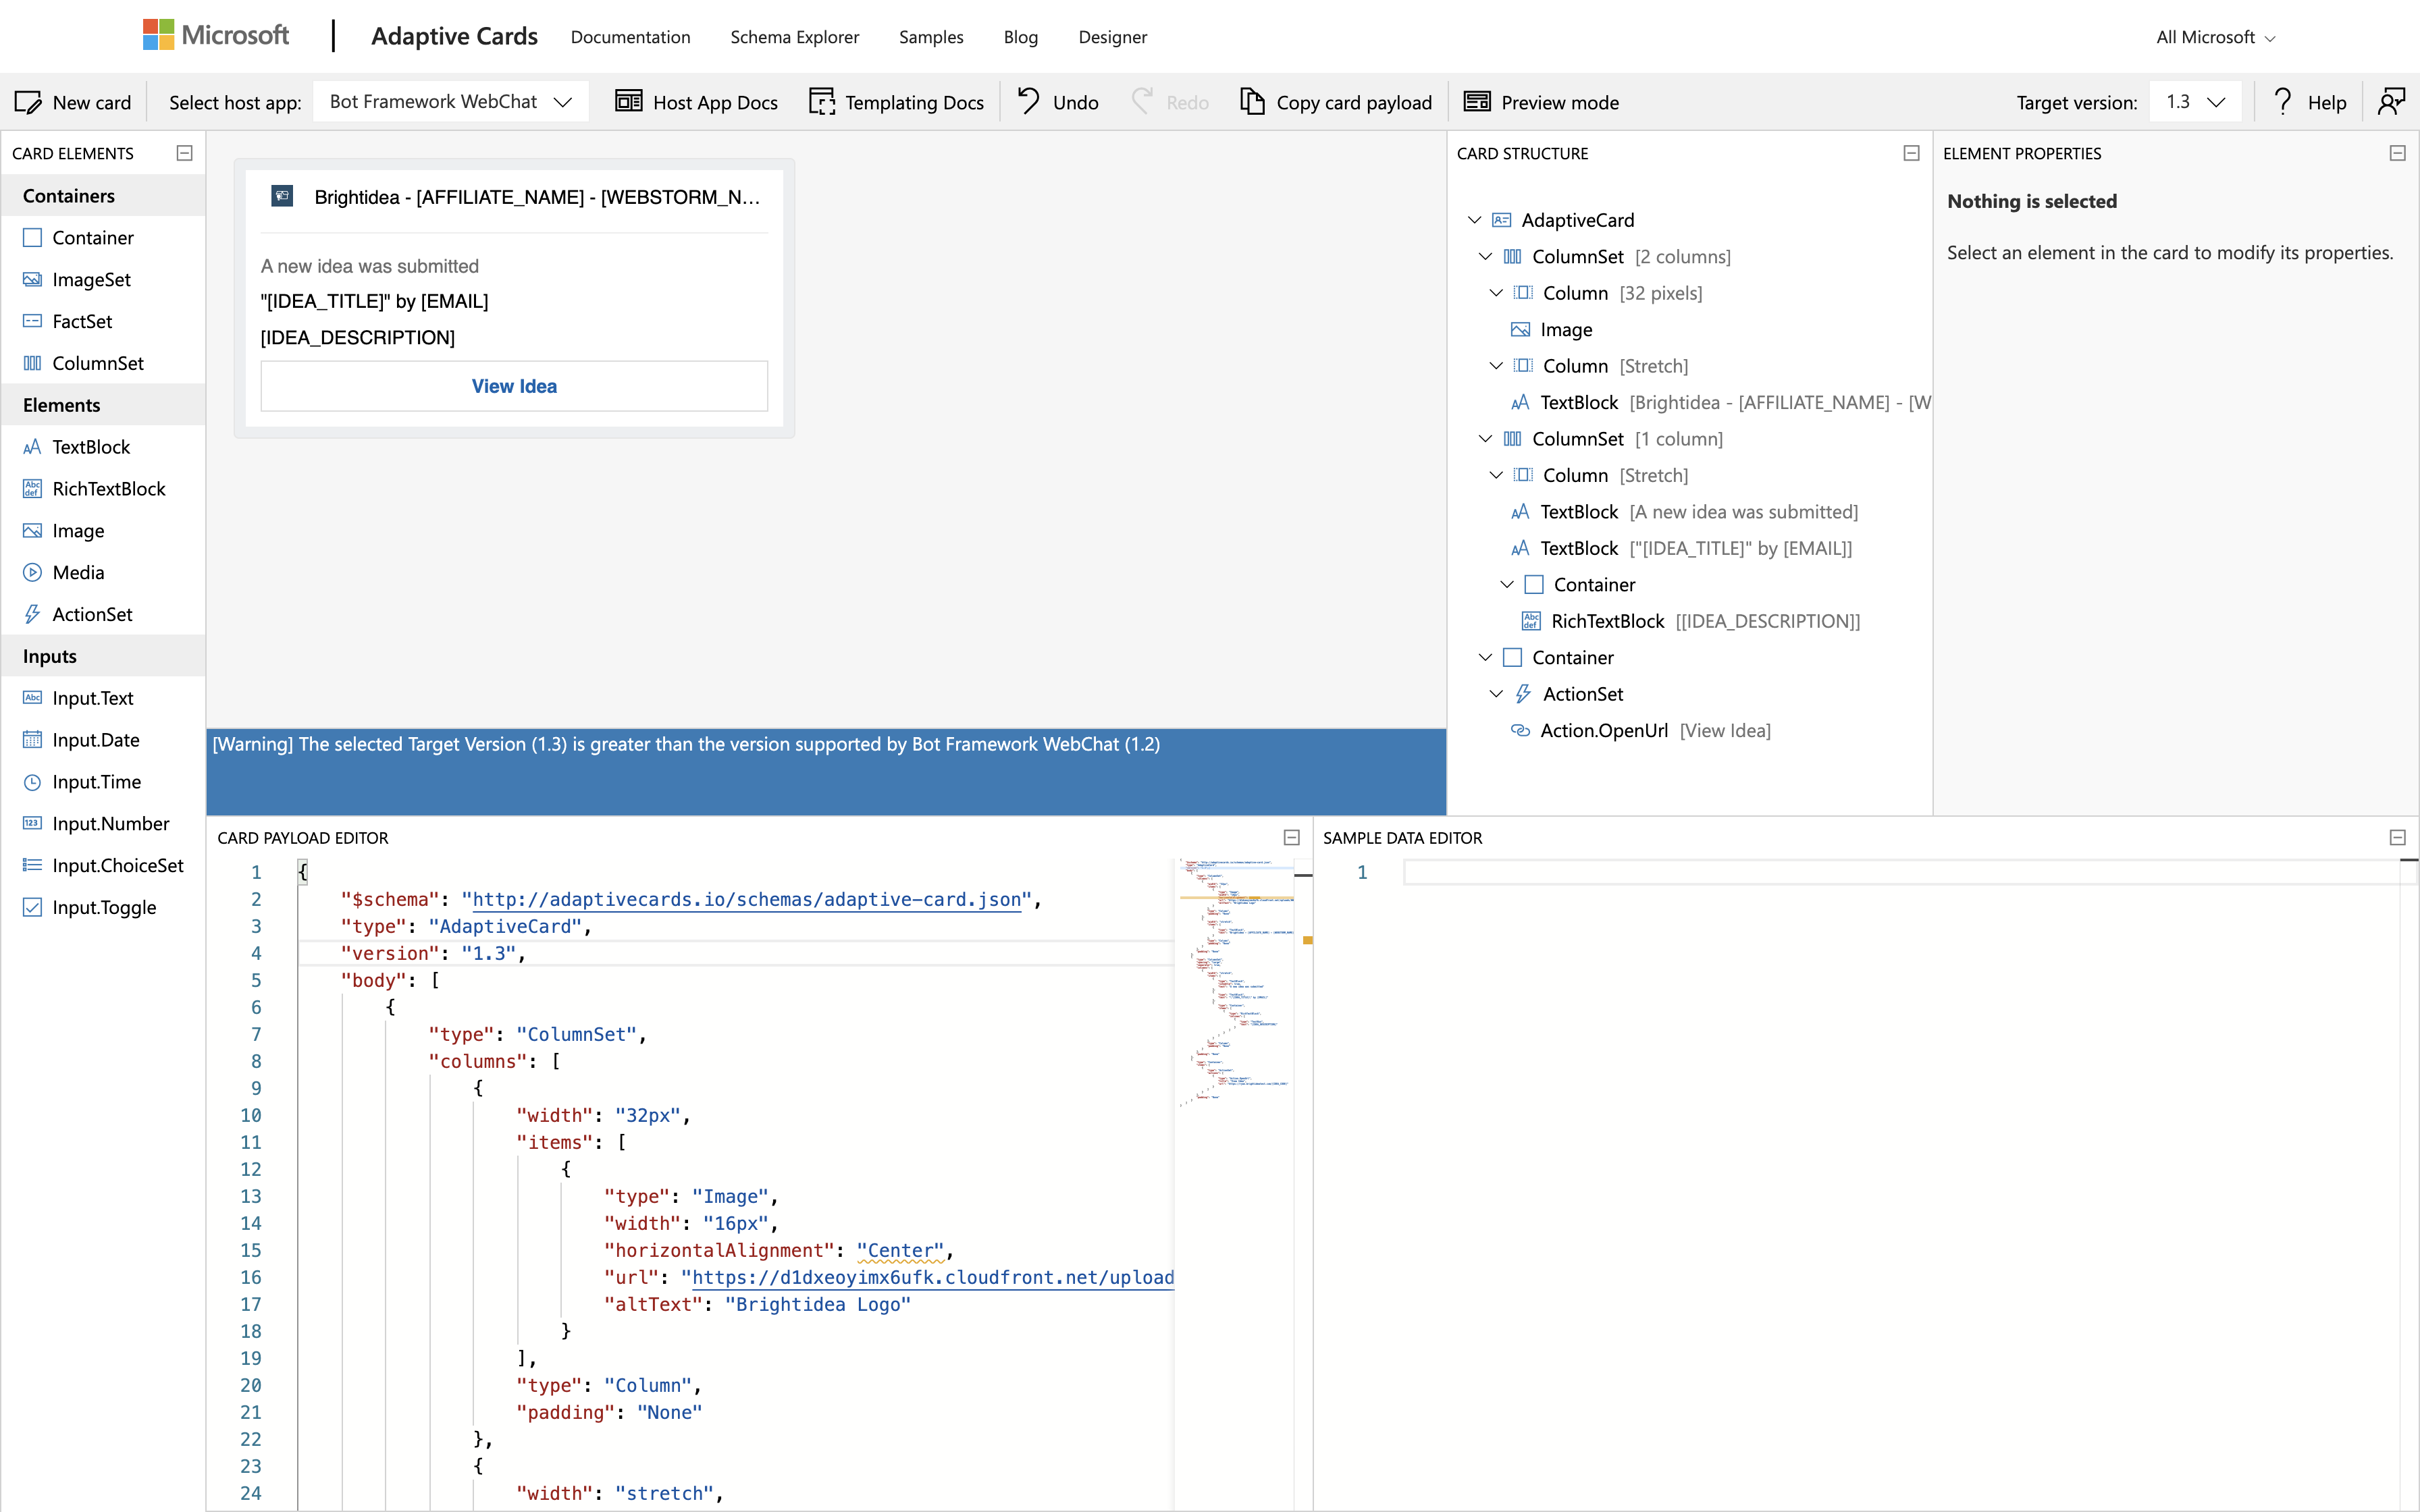Click the payload editor minimap
The height and width of the screenshot is (1512, 2420).
[1235, 982]
